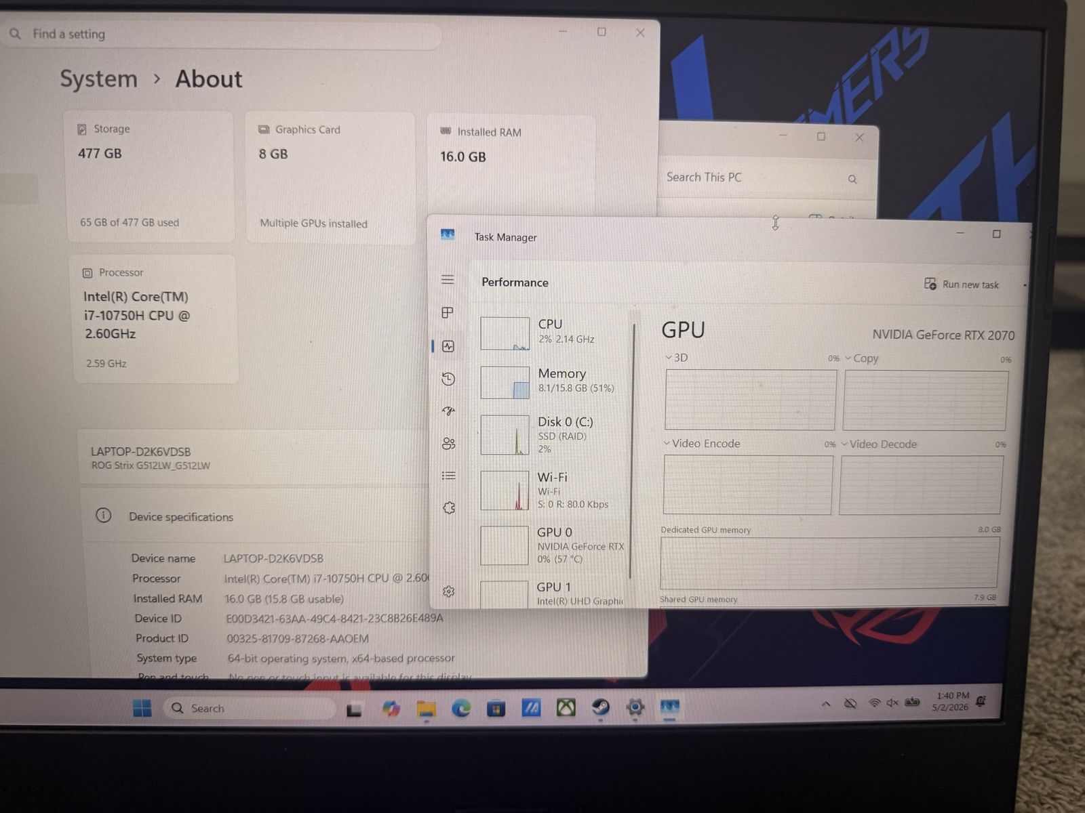The width and height of the screenshot is (1085, 813).
Task: Go back to System breadcrumb
Action: (98, 79)
